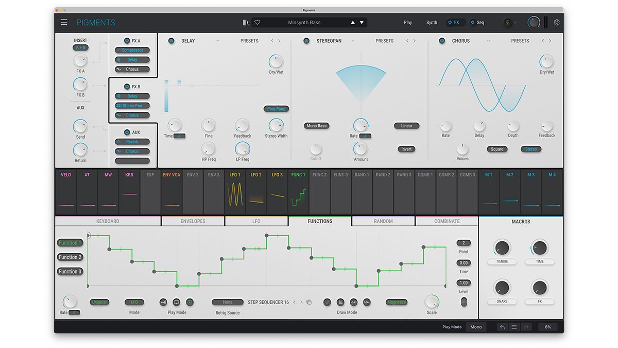Viewport: 618px width, 348px height.
Task: Click the undo arrow in the status bar
Action: (502, 327)
